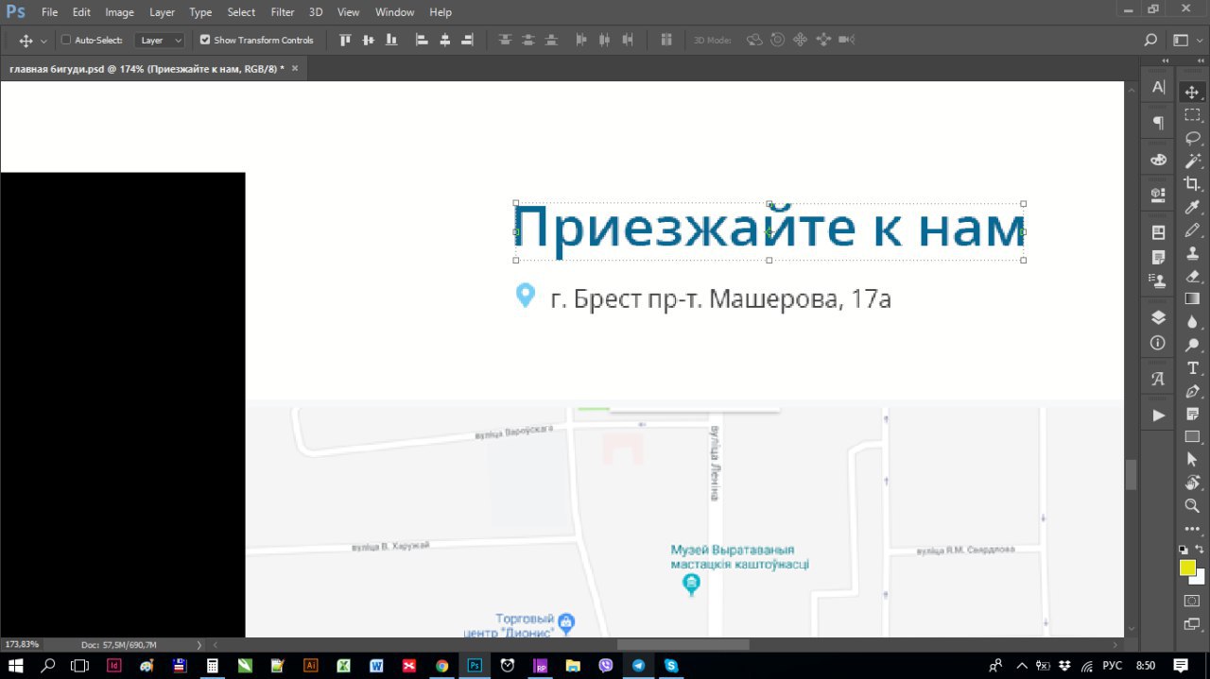Expand the collapsed panel dock arrows

pos(1165,60)
